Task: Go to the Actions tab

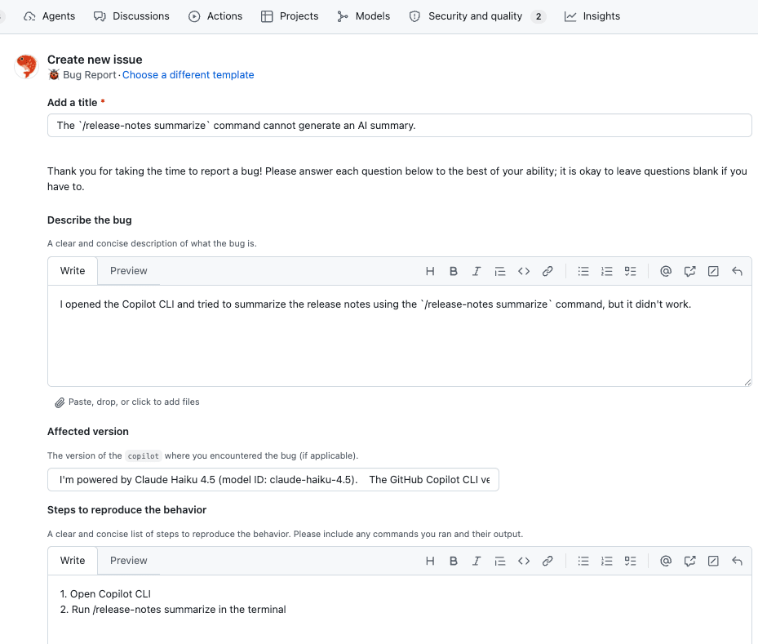Action: pos(215,16)
